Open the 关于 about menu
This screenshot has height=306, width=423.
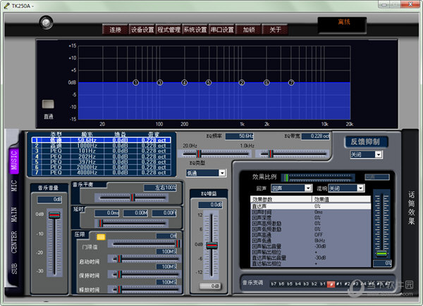pyautogui.click(x=275, y=30)
